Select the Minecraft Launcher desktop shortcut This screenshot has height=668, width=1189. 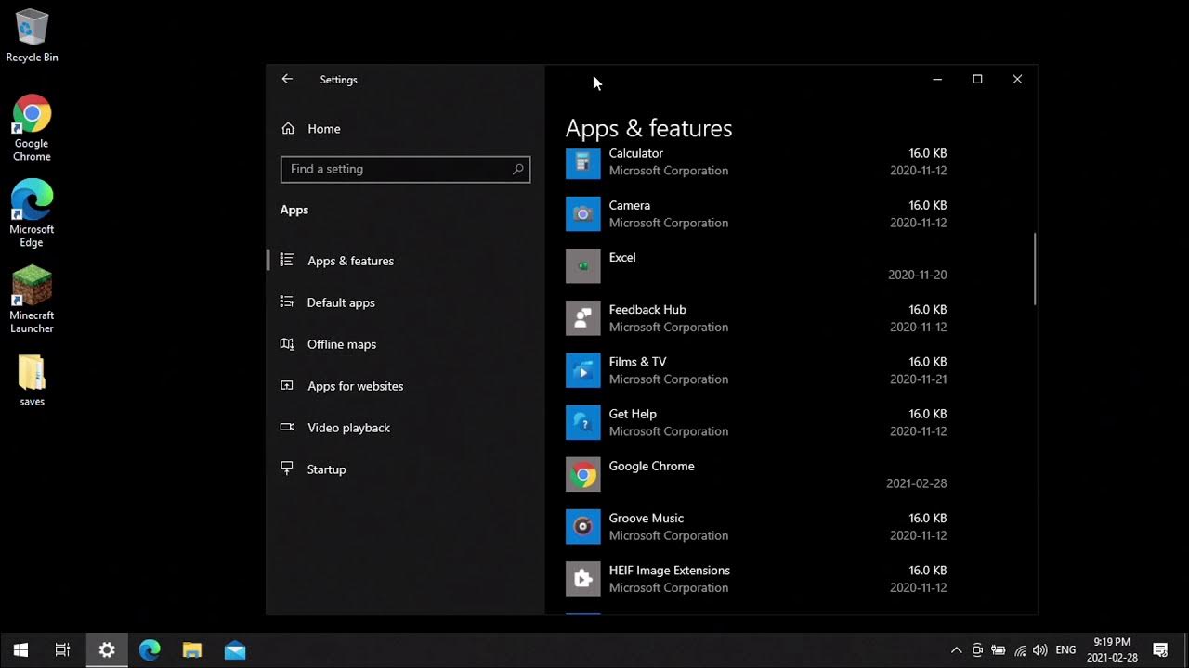tap(32, 300)
